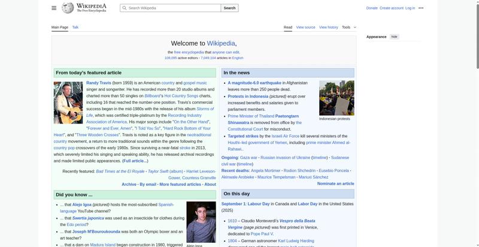Click the Hot Country Songs link

pyautogui.click(x=181, y=96)
